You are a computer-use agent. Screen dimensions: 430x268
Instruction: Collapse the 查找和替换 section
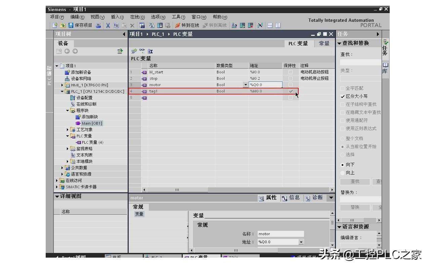[339, 43]
